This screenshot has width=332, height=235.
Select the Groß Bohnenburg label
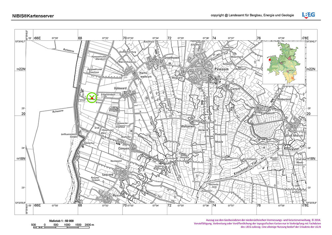pyautogui.click(x=127, y=52)
